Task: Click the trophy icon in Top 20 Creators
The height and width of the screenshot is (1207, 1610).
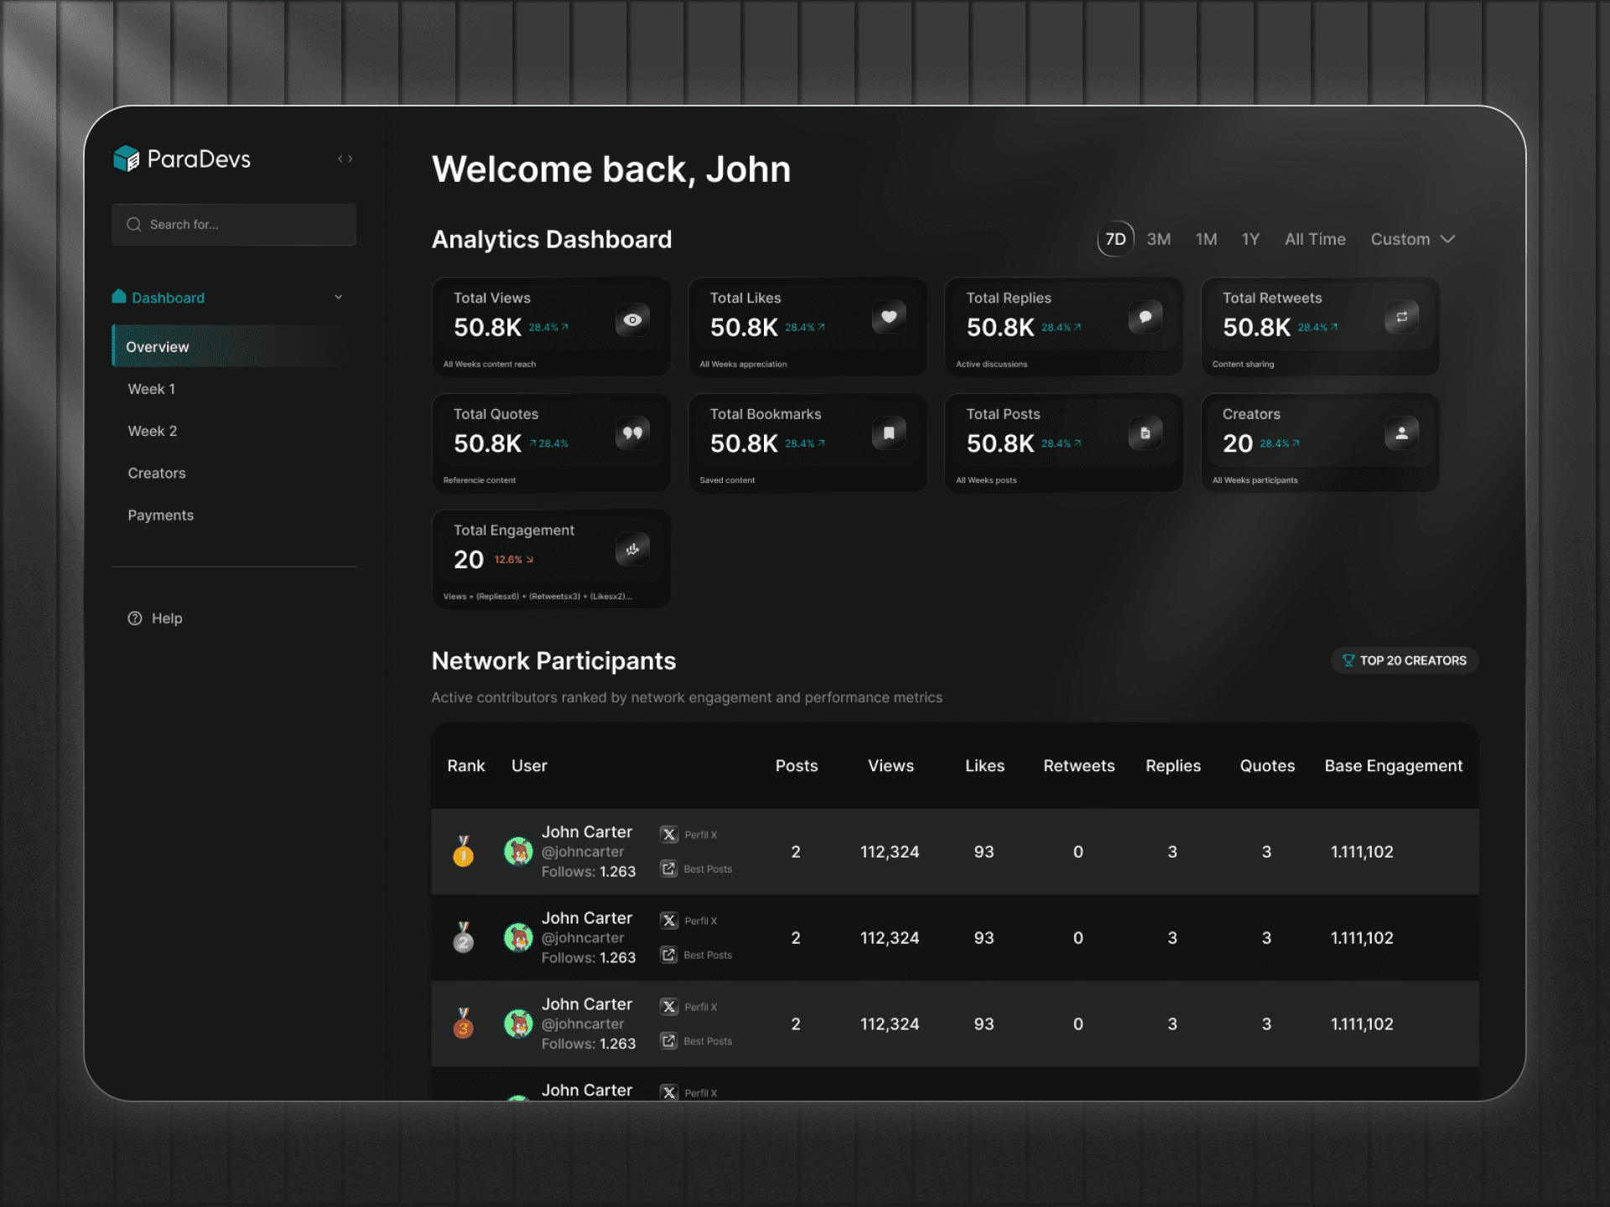Action: click(x=1348, y=660)
